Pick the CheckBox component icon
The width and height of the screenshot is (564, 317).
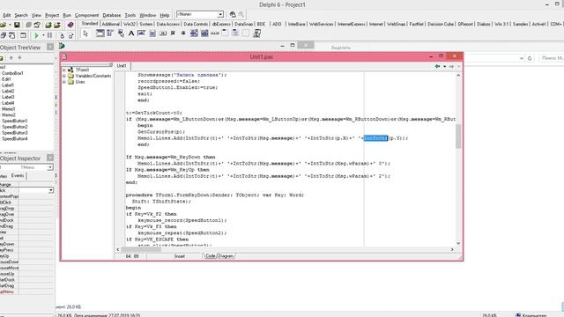coord(173,33)
